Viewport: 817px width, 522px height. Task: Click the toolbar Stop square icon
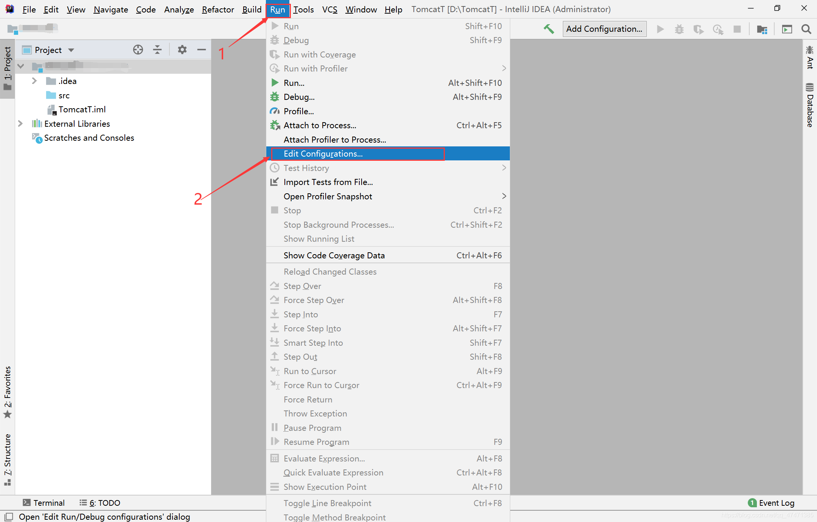(x=737, y=29)
